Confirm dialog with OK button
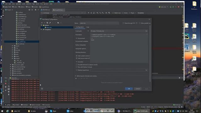Screen dimensions: 201x113 tap(129, 89)
